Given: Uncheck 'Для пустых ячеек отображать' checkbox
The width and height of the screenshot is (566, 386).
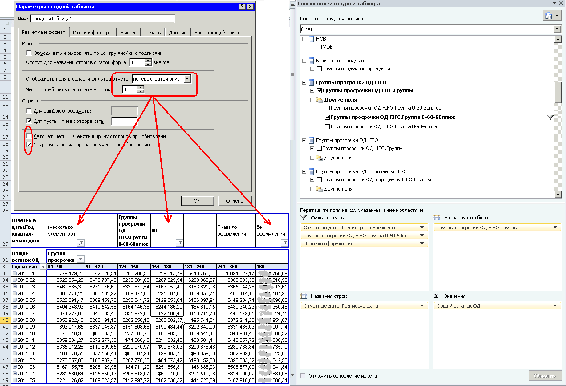Looking at the screenshot, I should pyautogui.click(x=29, y=121).
